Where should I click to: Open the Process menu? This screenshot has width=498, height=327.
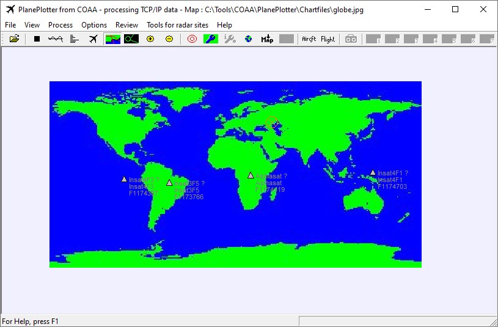click(x=60, y=25)
